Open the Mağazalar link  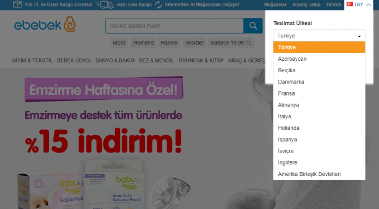pyautogui.click(x=275, y=4)
